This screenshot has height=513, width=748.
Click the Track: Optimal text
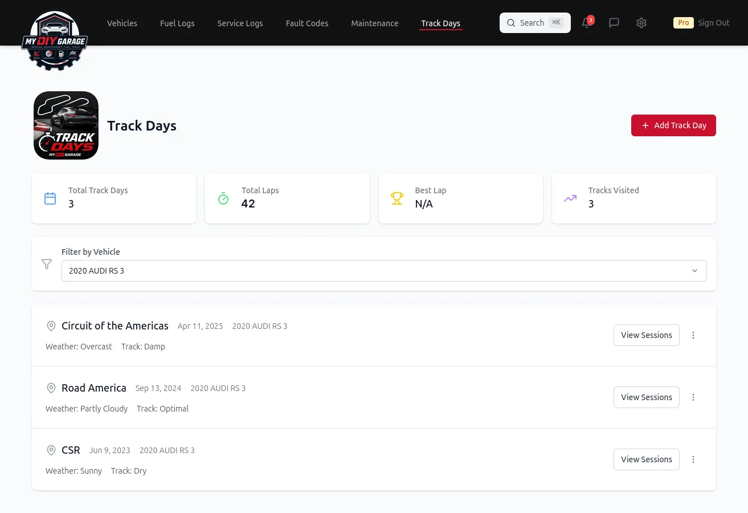(162, 409)
